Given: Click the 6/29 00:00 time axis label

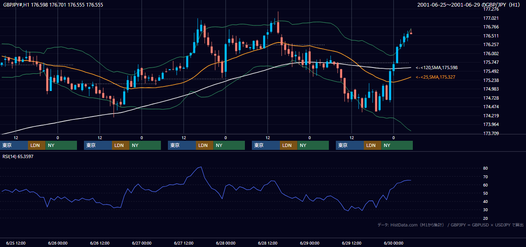Looking at the screenshot, I should tap(309, 243).
